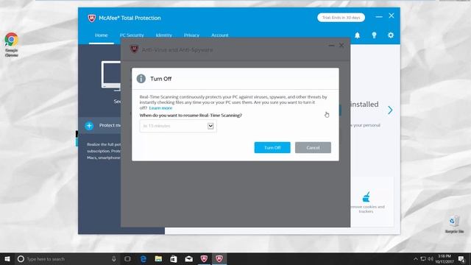Open File Explorer from taskbar
This screenshot has height=265, width=471.
point(159,258)
